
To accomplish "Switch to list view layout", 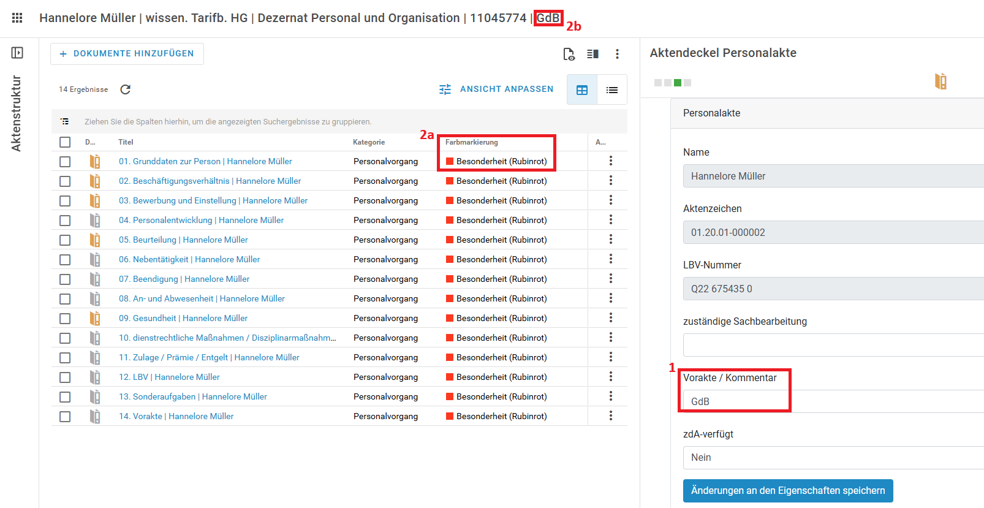I will tap(611, 90).
